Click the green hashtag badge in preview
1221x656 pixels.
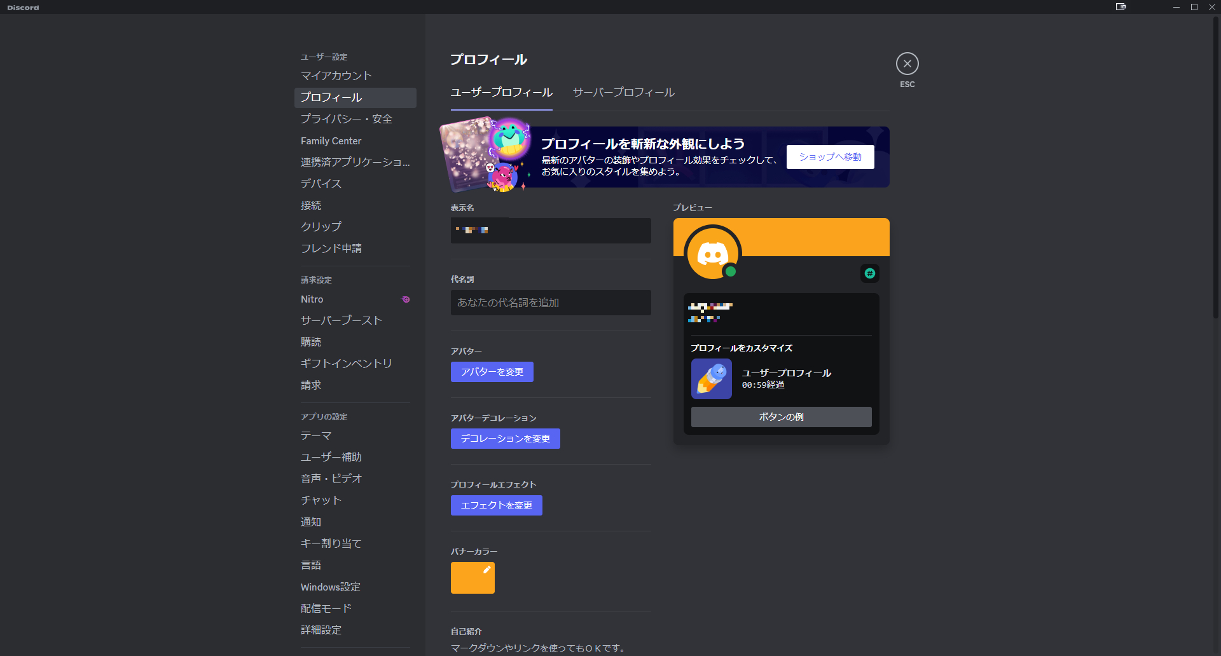(x=869, y=273)
